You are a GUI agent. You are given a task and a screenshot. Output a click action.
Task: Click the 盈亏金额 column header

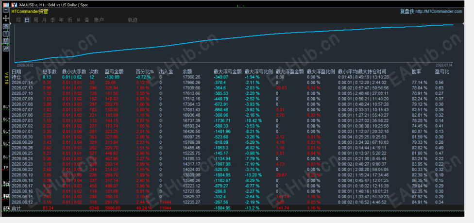point(114,72)
